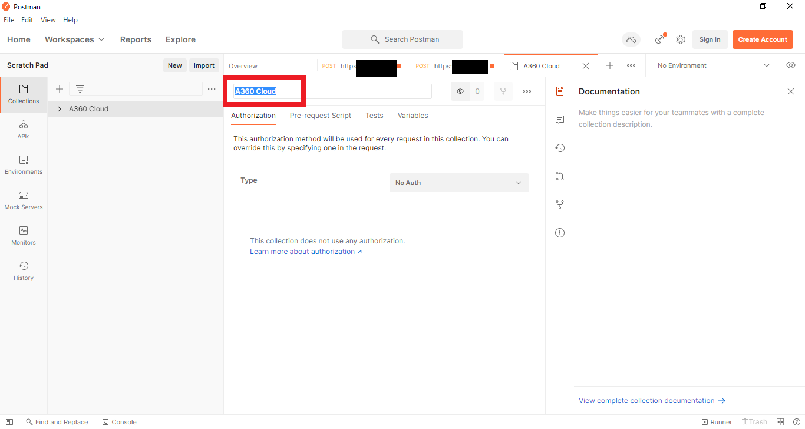Open the Monitors sidebar section
This screenshot has width=805, height=429.
pyautogui.click(x=24, y=236)
